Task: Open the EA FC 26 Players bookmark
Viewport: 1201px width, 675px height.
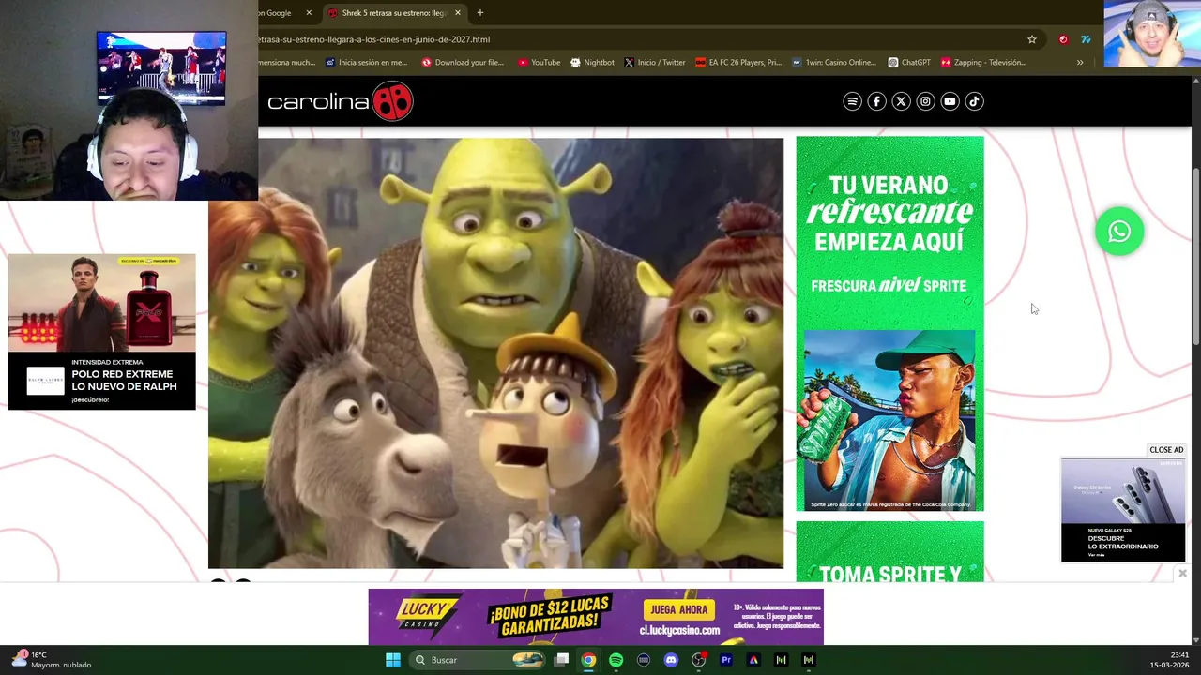Action: pos(738,63)
